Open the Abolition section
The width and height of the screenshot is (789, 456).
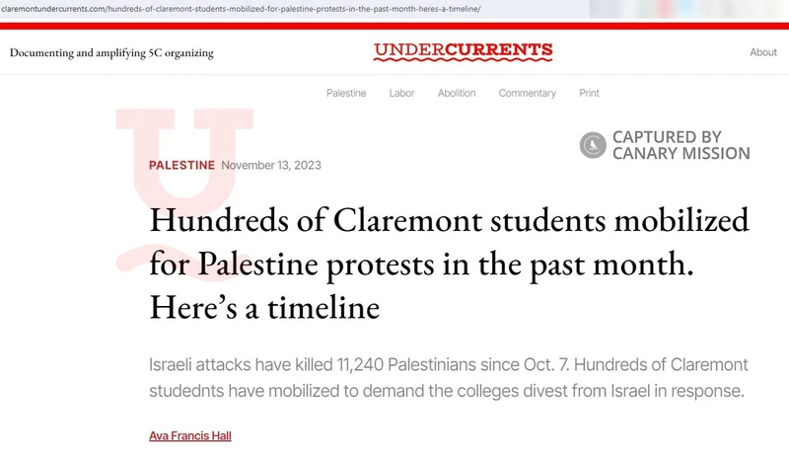[456, 93]
